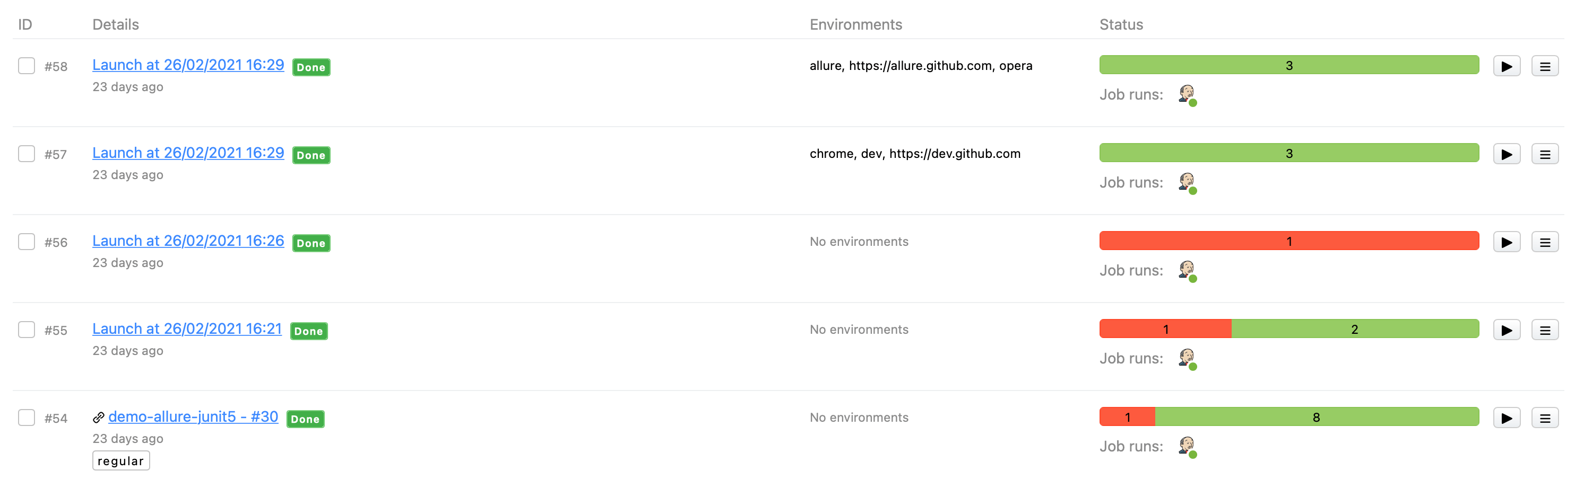This screenshot has width=1575, height=497.
Task: Open the actions menu for launch #55
Action: point(1544,330)
